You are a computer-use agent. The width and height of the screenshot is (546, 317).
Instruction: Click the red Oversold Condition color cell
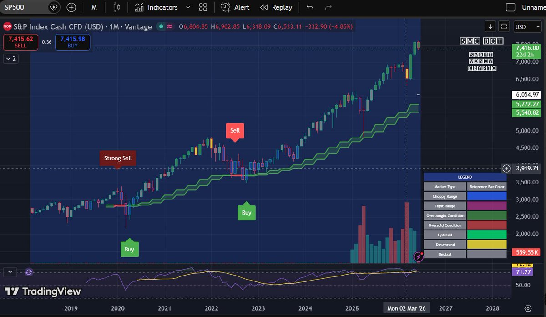coord(487,225)
